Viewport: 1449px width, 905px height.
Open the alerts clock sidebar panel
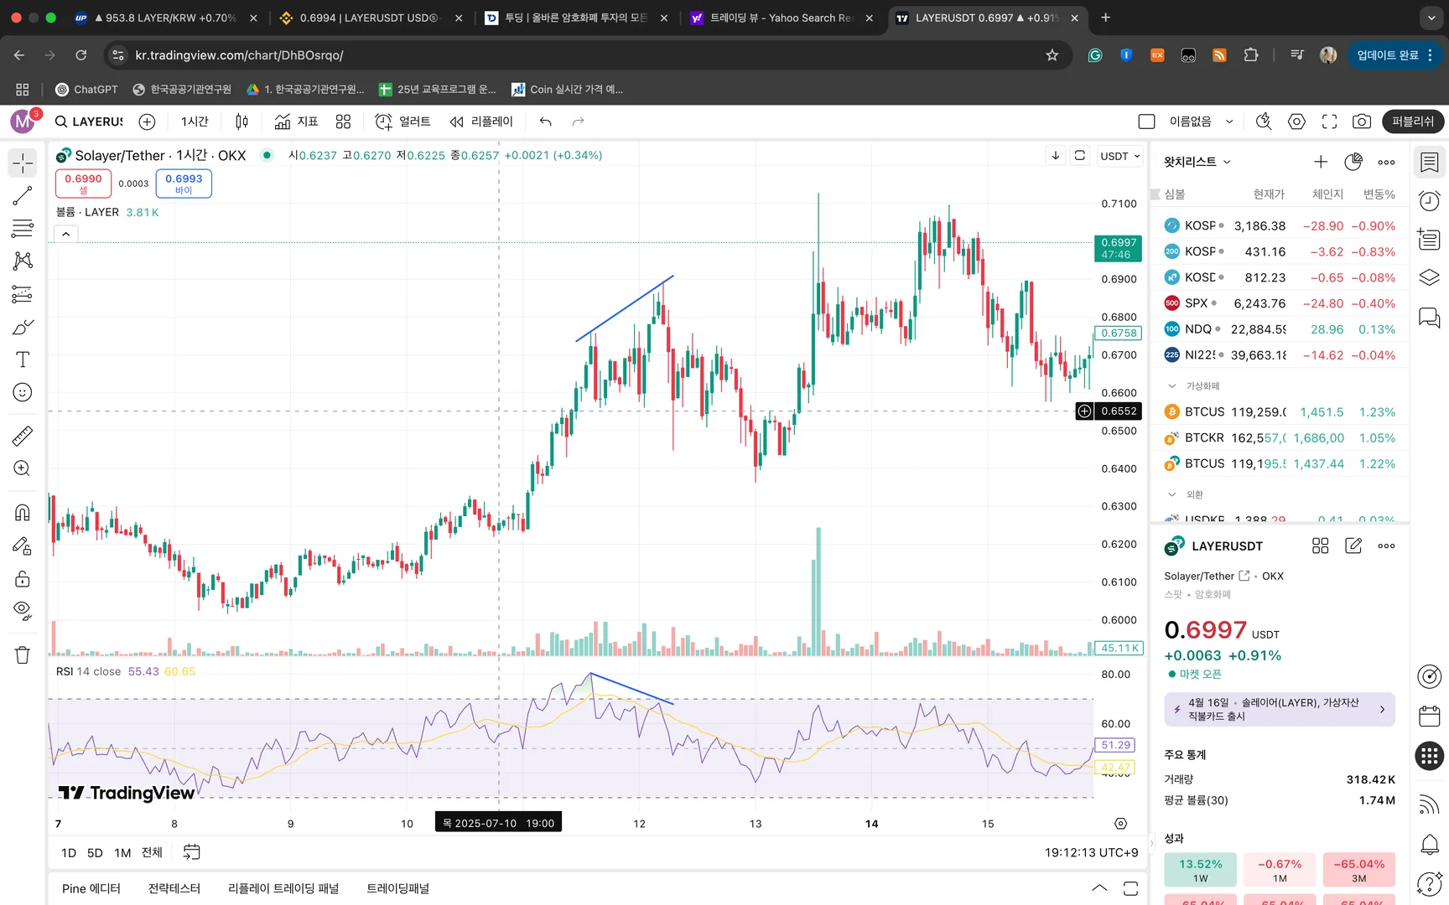pos(1430,201)
